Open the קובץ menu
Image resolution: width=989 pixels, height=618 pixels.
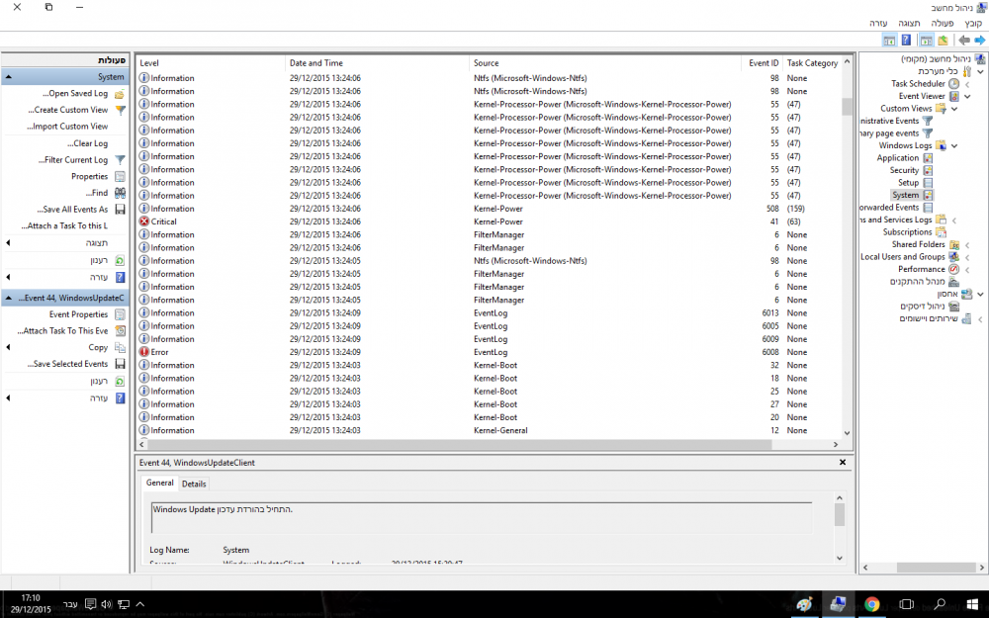973,24
